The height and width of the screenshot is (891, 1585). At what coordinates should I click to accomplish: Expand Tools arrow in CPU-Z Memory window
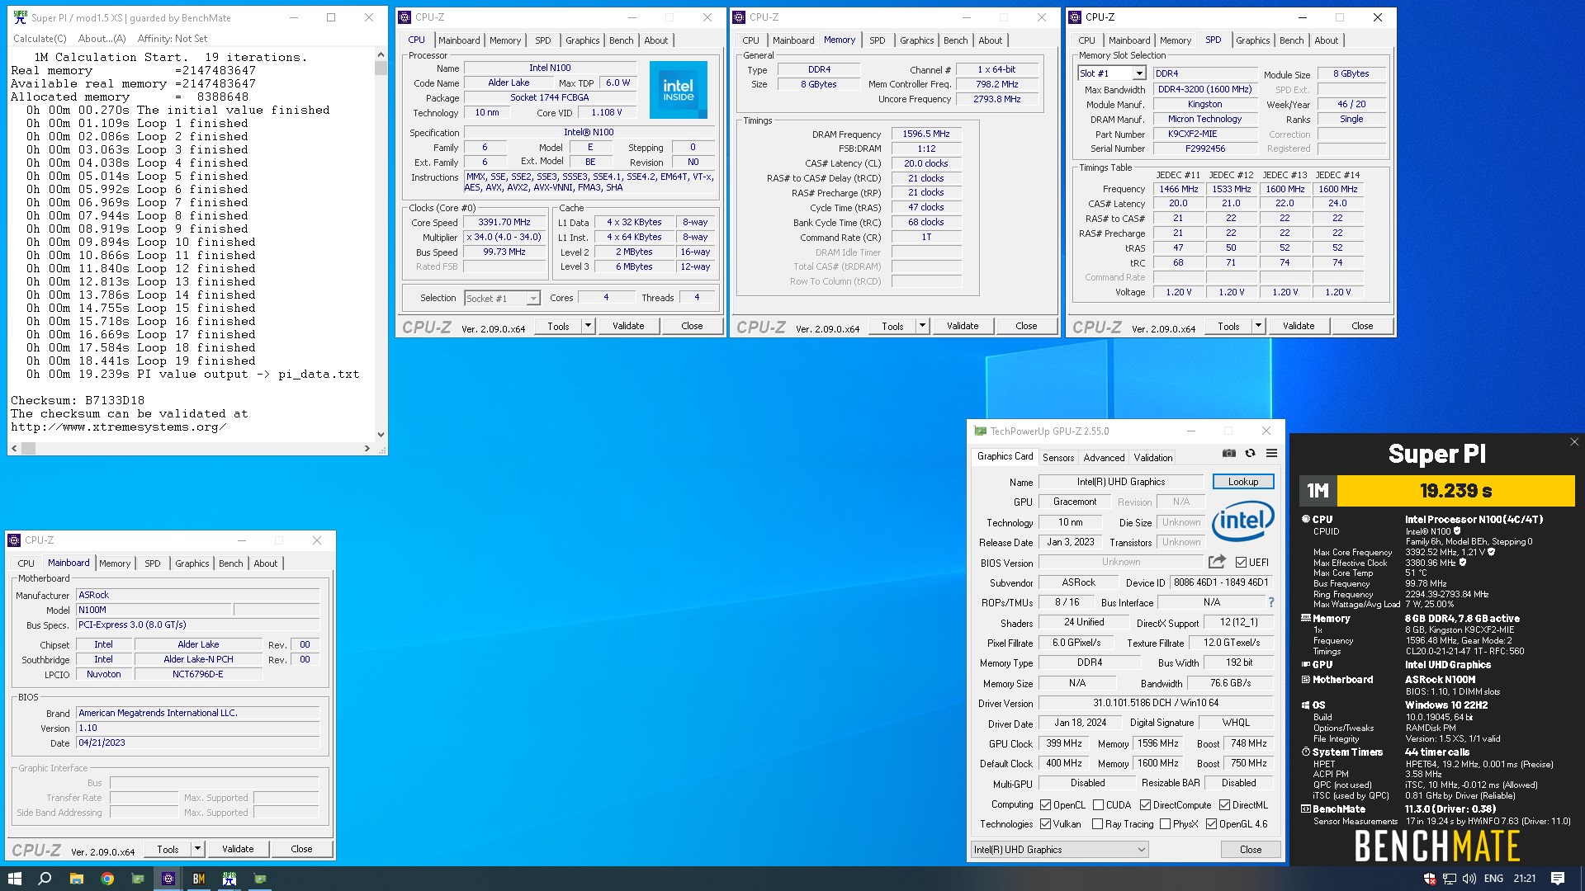pyautogui.click(x=922, y=326)
